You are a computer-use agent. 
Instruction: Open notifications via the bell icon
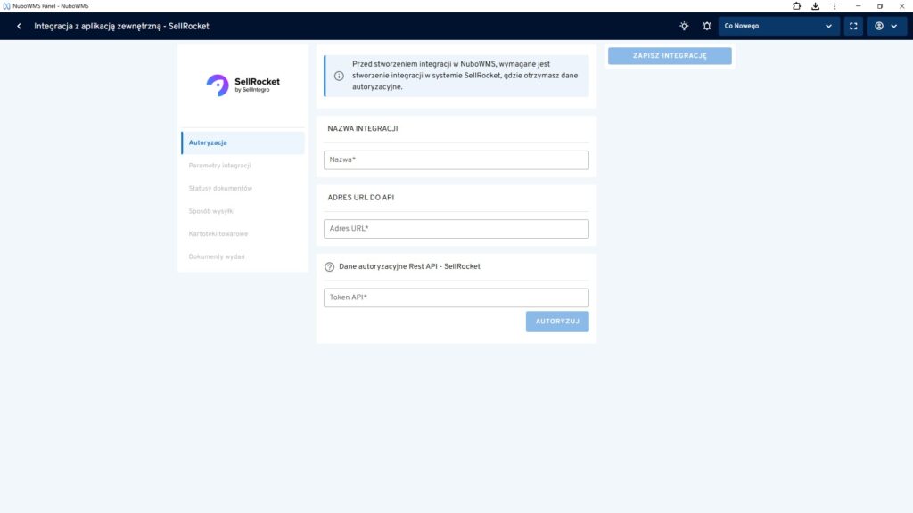pos(707,26)
